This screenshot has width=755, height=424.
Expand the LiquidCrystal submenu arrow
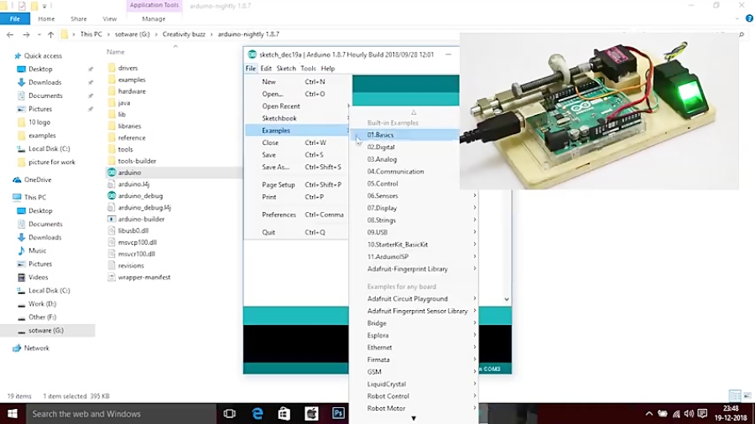click(x=475, y=384)
